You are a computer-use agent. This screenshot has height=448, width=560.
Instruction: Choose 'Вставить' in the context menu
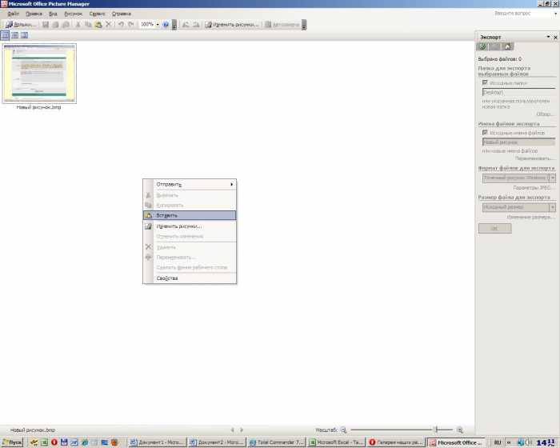coord(189,215)
